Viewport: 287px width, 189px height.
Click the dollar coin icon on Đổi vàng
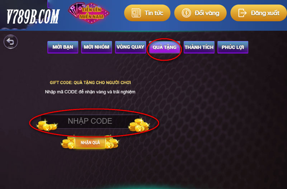(x=186, y=13)
